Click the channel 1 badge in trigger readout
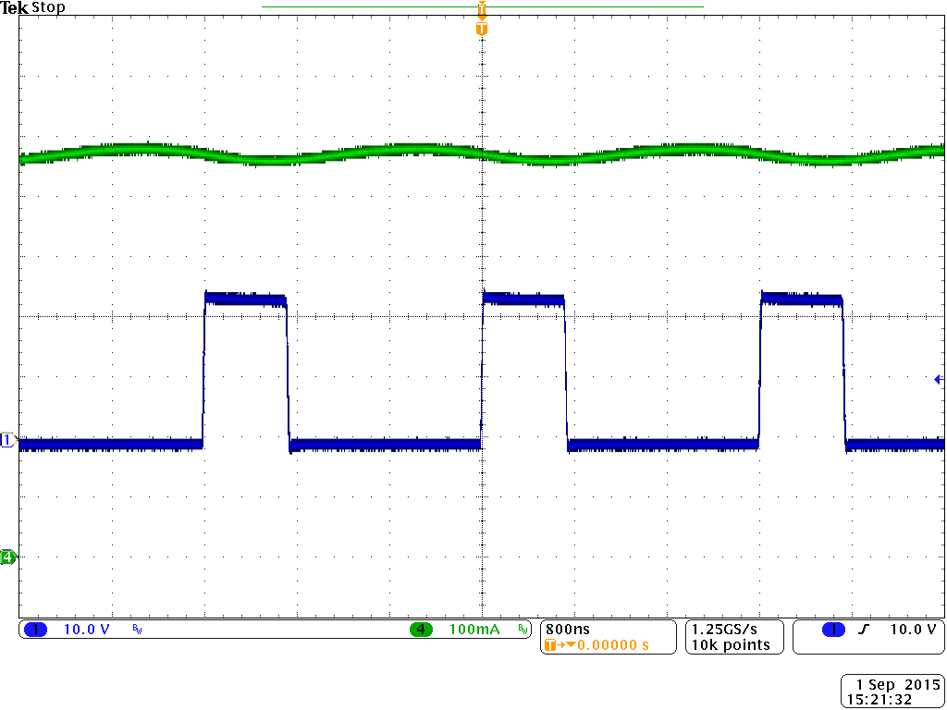The image size is (947, 710). click(831, 629)
